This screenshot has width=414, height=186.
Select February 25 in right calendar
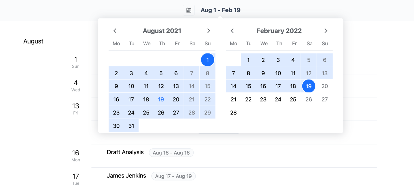pyautogui.click(x=293, y=99)
